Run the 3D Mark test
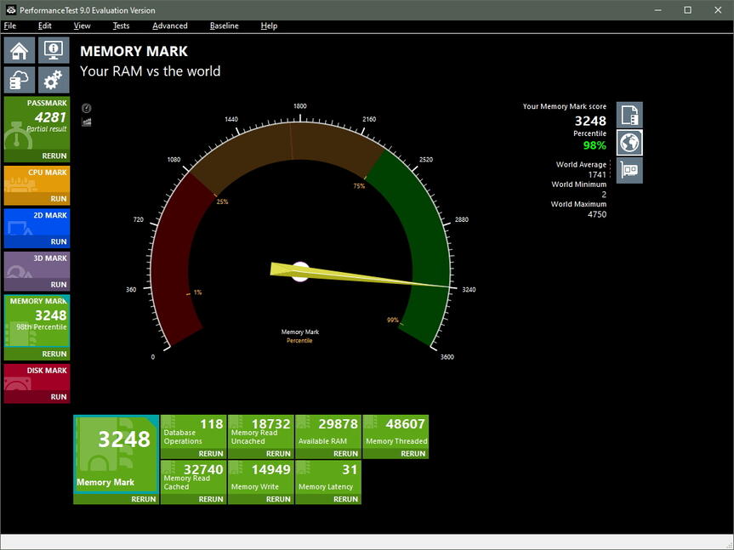Image resolution: width=734 pixels, height=550 pixels. click(59, 285)
